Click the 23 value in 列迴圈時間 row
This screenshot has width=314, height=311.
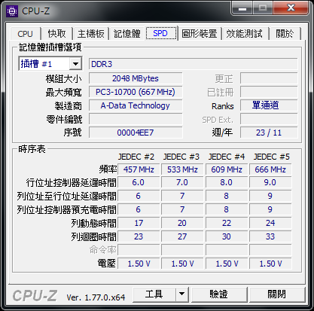pyautogui.click(x=139, y=236)
